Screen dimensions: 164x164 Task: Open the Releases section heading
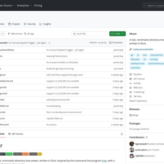pos(134,109)
